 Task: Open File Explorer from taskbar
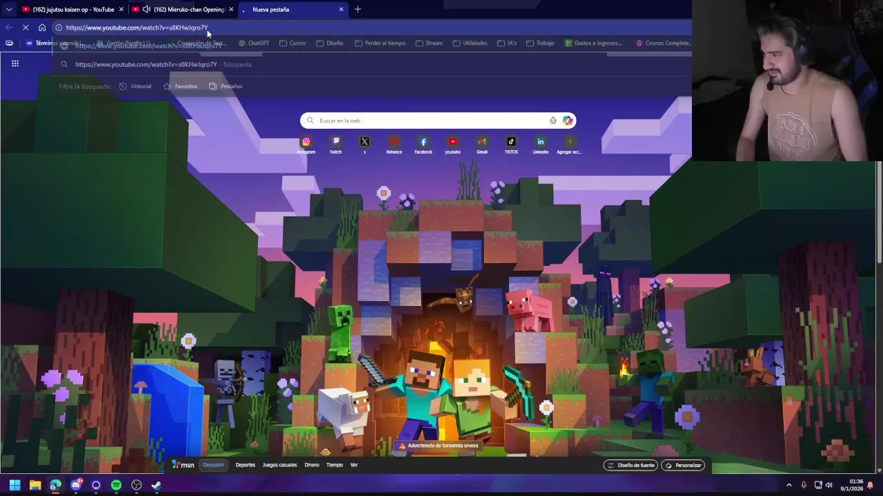pyautogui.click(x=35, y=485)
